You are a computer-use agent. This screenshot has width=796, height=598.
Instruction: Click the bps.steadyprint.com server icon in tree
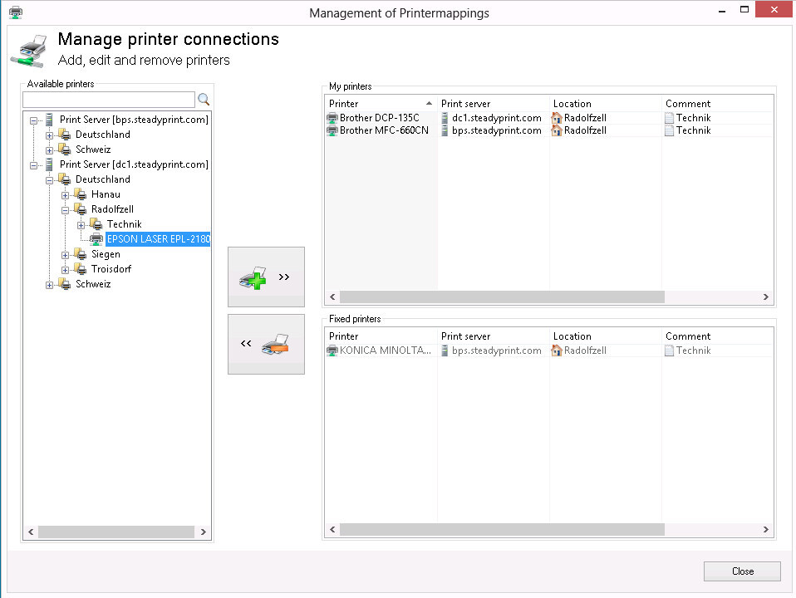click(49, 120)
